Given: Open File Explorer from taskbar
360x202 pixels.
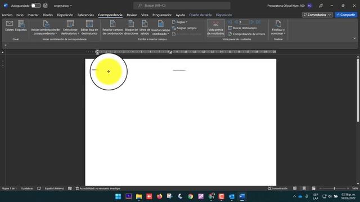Looking at the screenshot, I should (139, 196).
